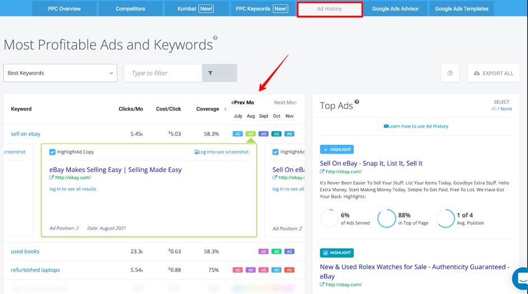Click external link icon beside Rolex ad URL
Screen dimensions: 528x294
pos(322,284)
